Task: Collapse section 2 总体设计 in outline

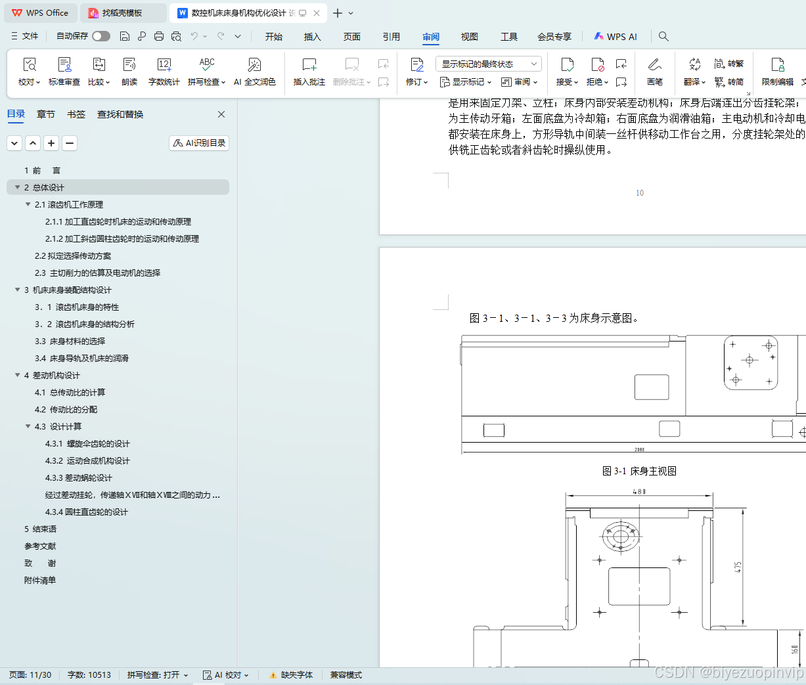Action: 16,187
